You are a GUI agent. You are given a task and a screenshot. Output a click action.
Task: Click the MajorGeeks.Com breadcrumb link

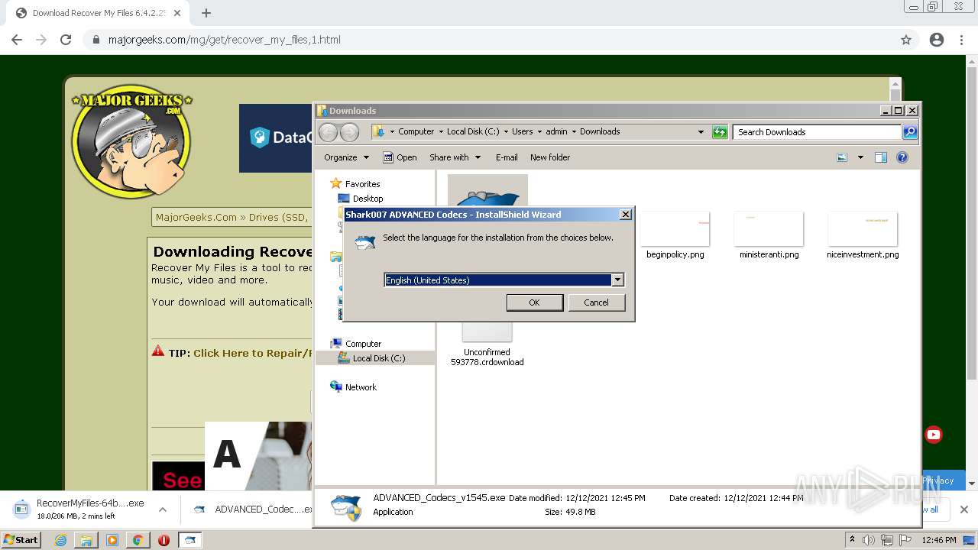(x=196, y=218)
